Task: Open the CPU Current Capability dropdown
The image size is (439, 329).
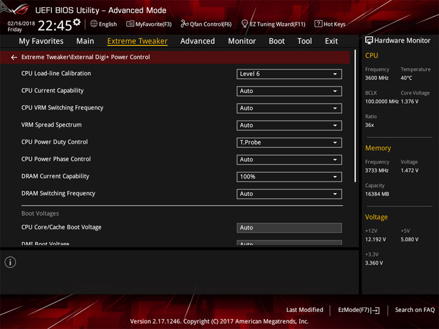Action: pos(289,91)
